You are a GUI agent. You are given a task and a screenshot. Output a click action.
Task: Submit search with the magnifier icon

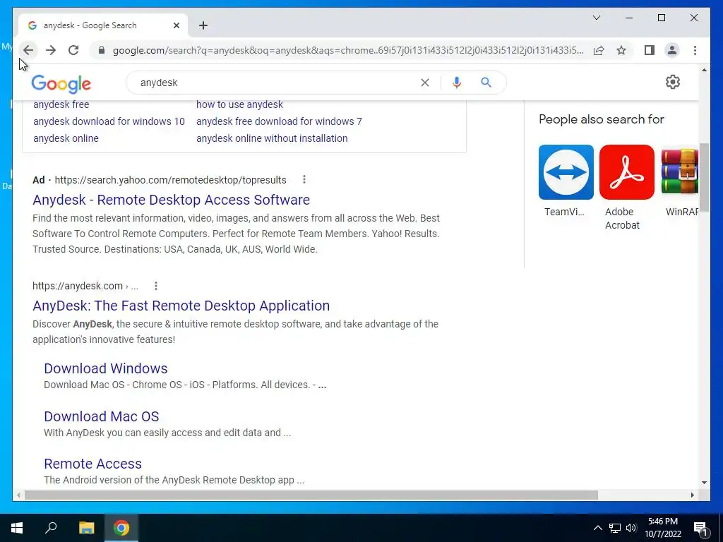coord(486,83)
